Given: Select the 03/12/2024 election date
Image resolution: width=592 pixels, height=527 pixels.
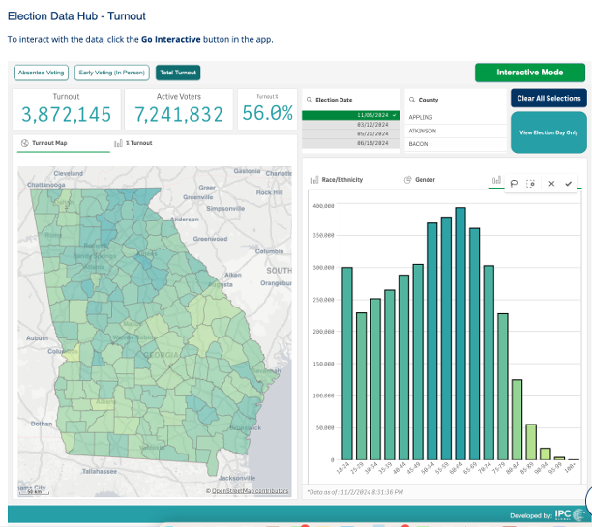Looking at the screenshot, I should point(350,125).
